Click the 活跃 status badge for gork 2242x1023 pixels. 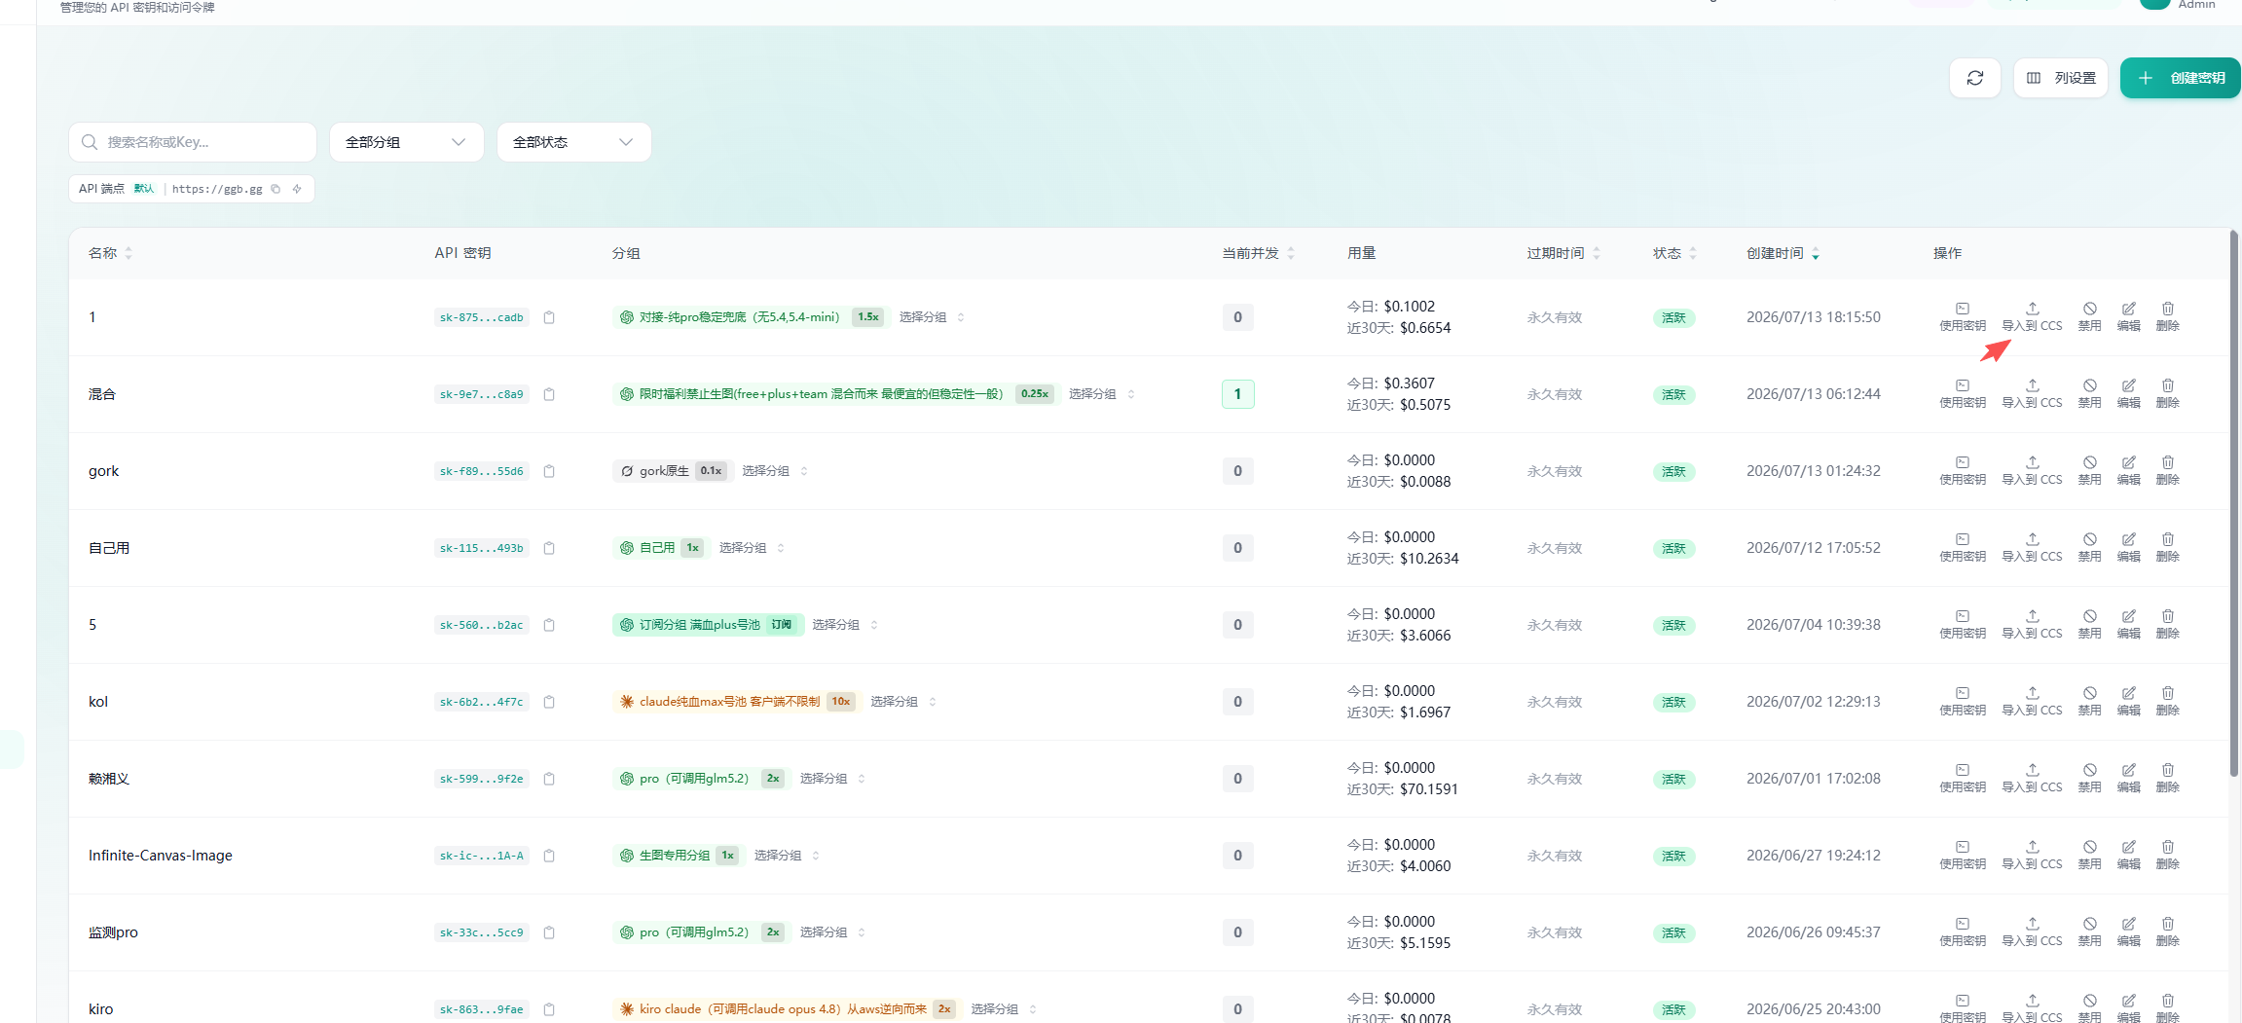(x=1673, y=472)
